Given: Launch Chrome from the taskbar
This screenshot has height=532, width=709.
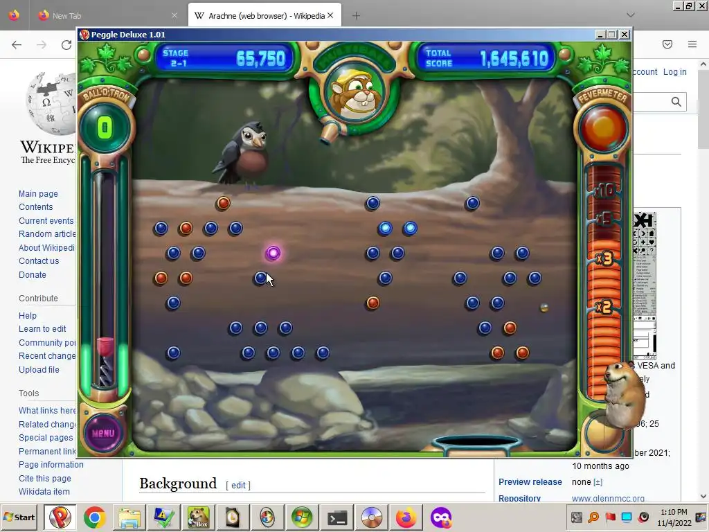Looking at the screenshot, I should pyautogui.click(x=94, y=517).
